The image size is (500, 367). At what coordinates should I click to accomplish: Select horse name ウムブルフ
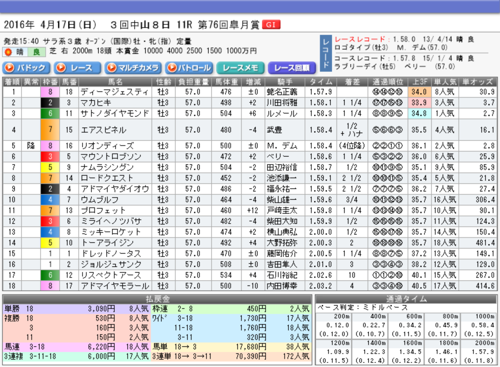[x=100, y=200]
